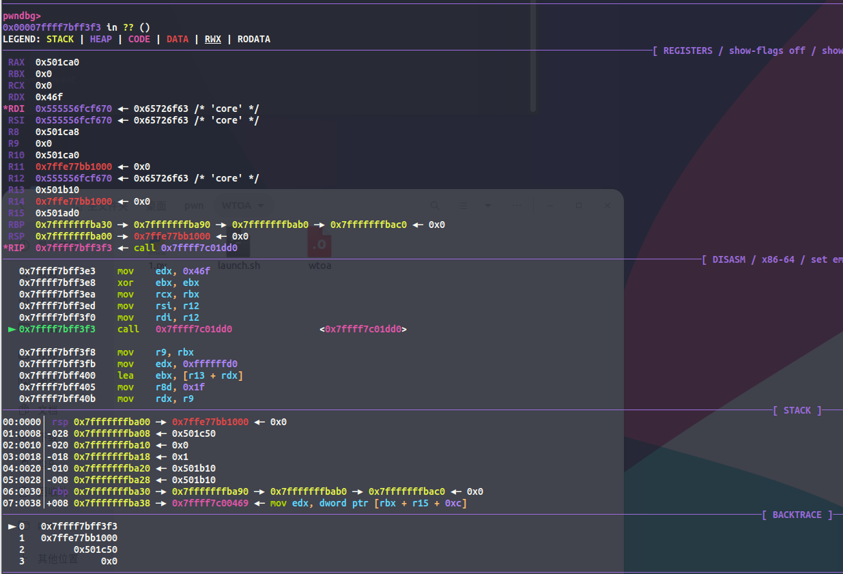Image resolution: width=843 pixels, height=574 pixels.
Task: Click the rbp label in stack view
Action: pyautogui.click(x=60, y=491)
